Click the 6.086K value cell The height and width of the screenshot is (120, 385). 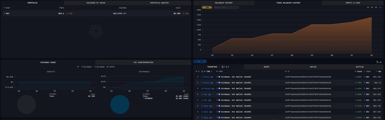click(x=358, y=77)
